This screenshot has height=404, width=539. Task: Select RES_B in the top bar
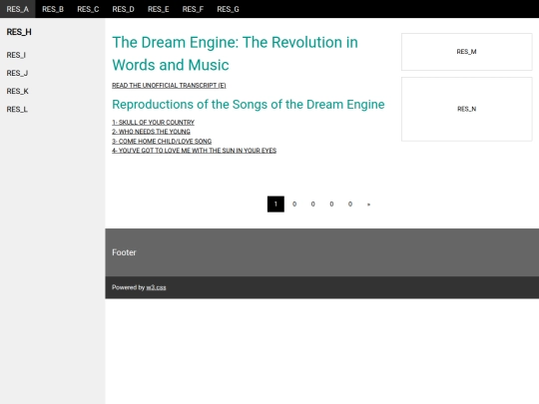tap(53, 9)
